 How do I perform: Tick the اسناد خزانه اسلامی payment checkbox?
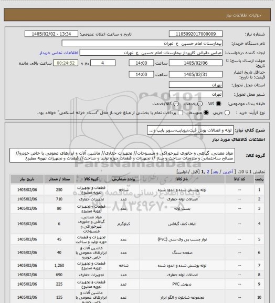[x=181, y=113]
